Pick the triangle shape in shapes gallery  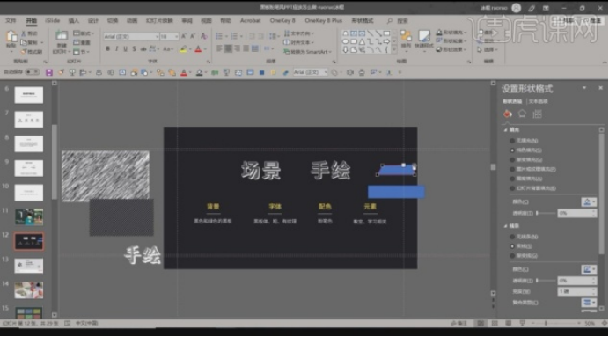[x=362, y=41]
